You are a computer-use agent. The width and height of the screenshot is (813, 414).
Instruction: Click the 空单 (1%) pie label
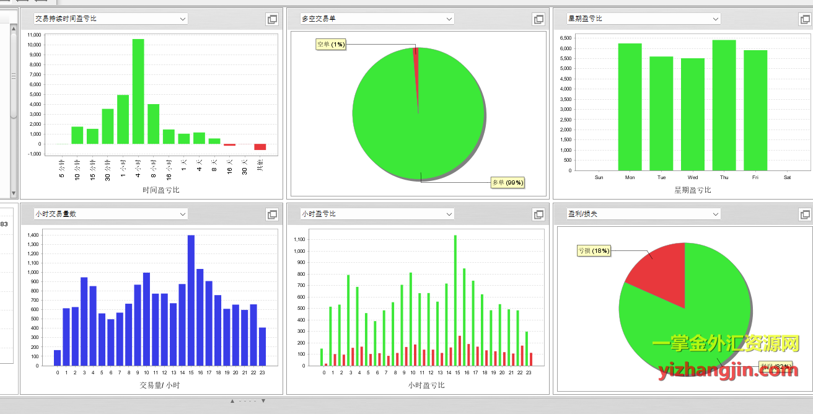click(331, 45)
